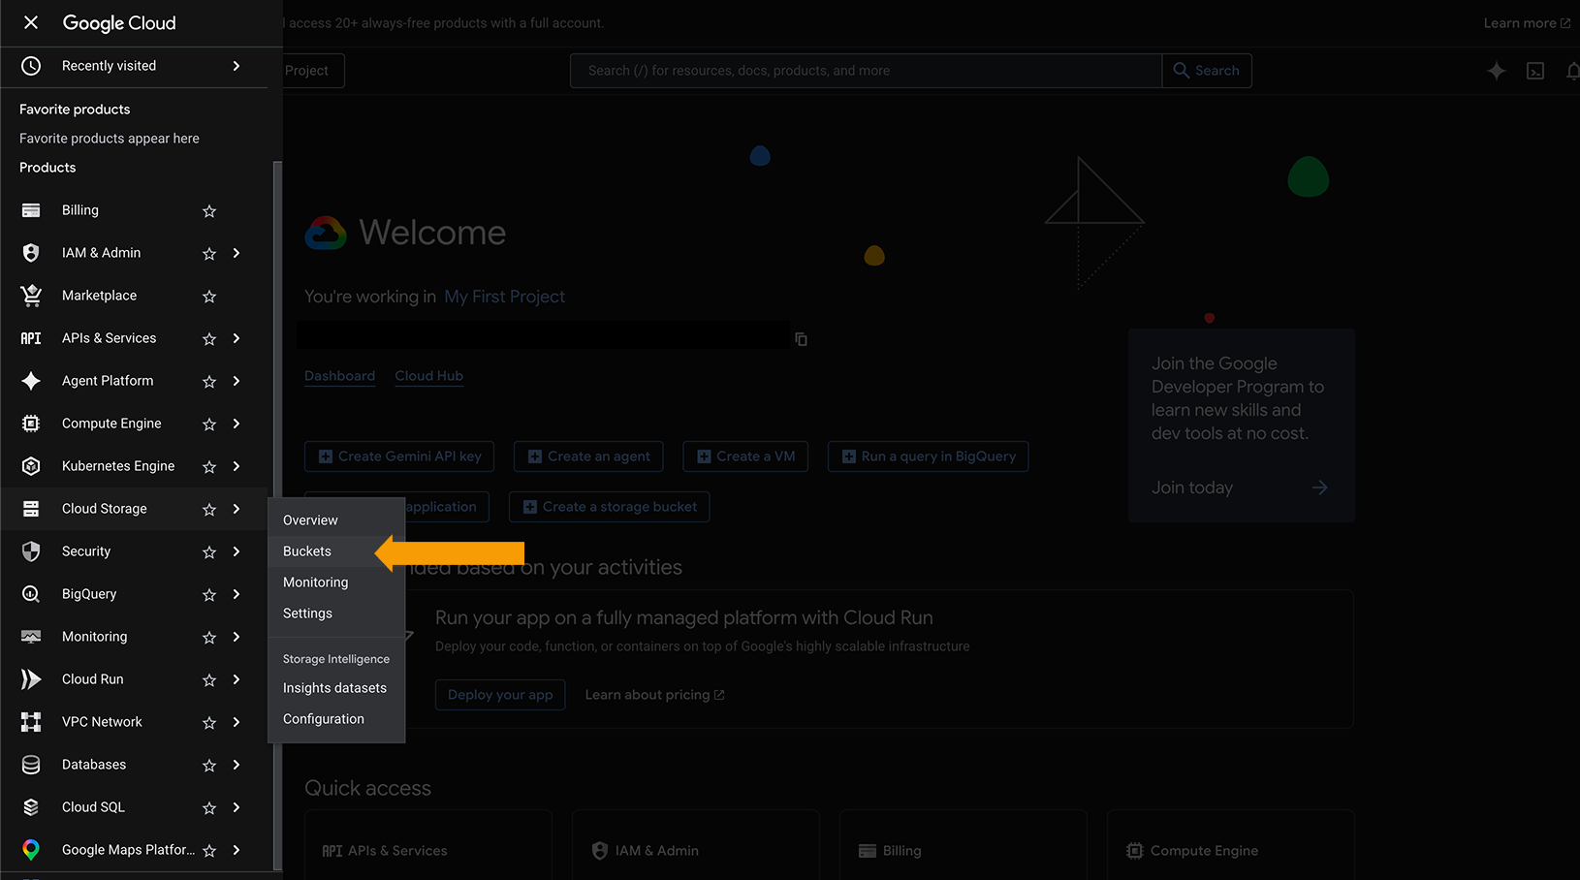Click Create a VM button
The image size is (1580, 880).
745,456
